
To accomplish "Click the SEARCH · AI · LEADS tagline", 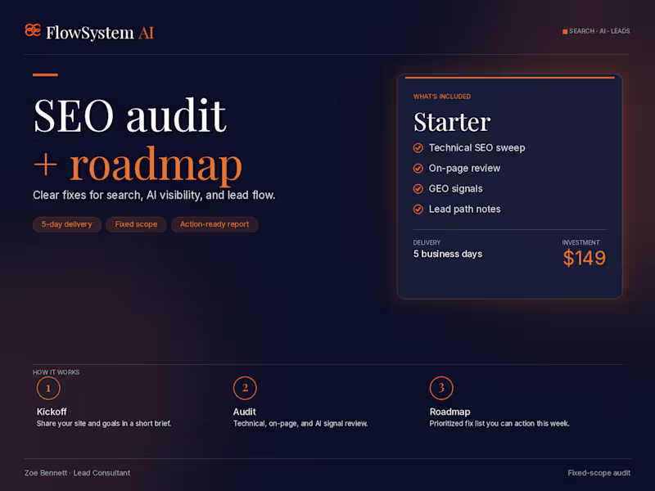I will coord(599,31).
